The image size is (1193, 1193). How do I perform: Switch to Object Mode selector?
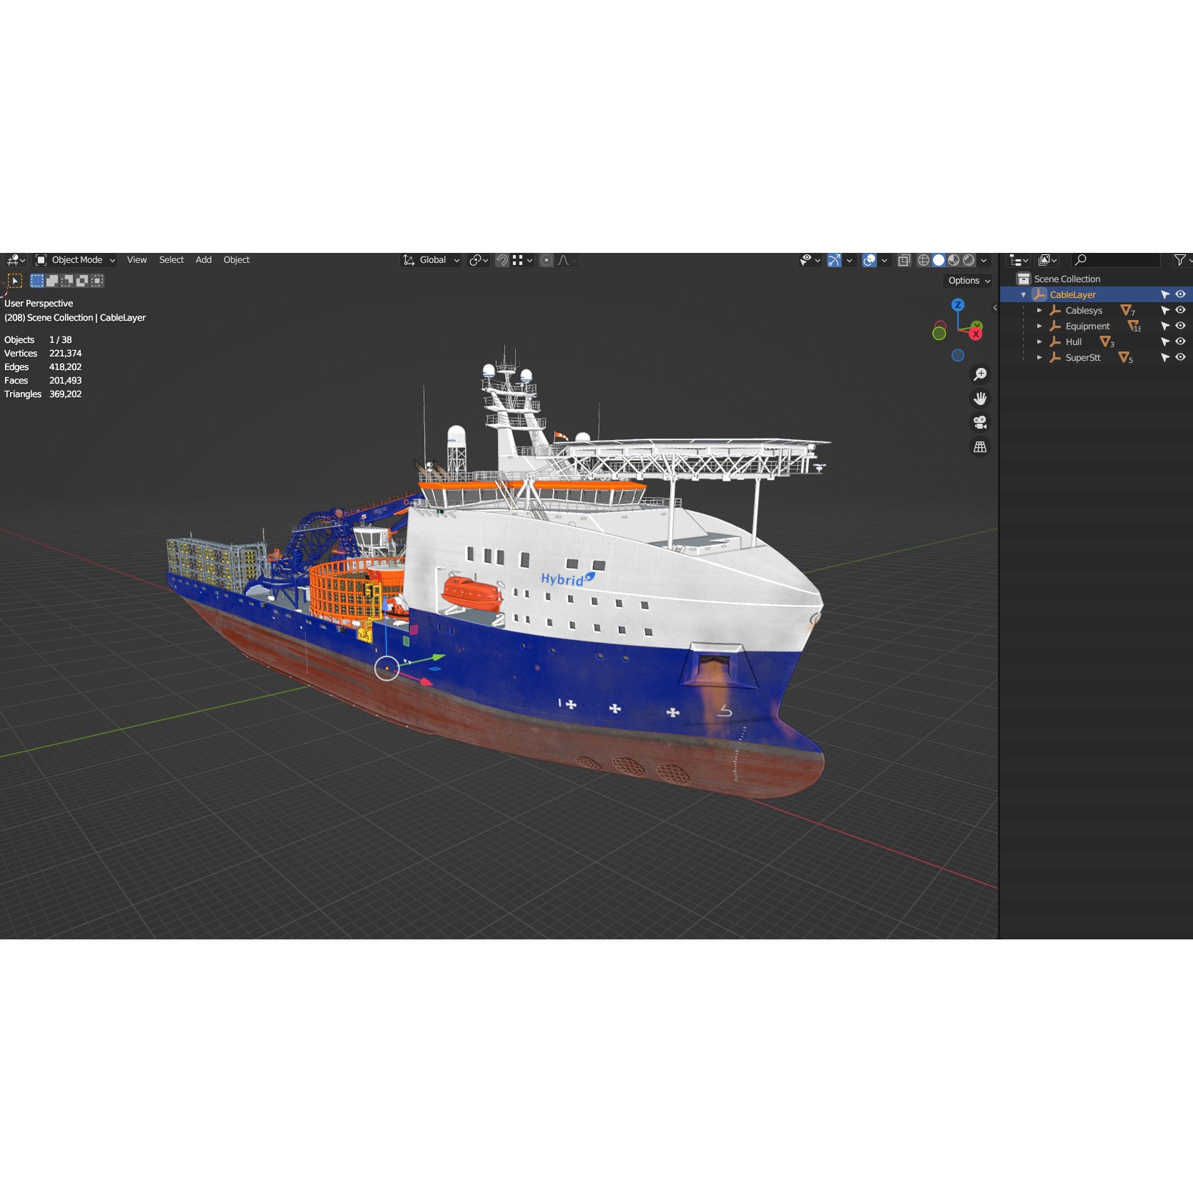pyautogui.click(x=74, y=259)
